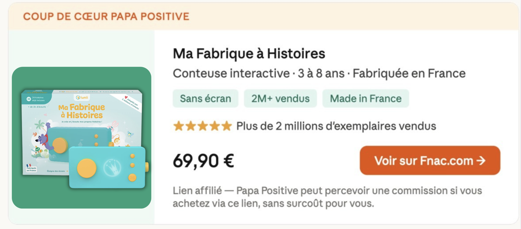Click the yellow OK button on the device
The image size is (521, 229).
(x=132, y=178)
